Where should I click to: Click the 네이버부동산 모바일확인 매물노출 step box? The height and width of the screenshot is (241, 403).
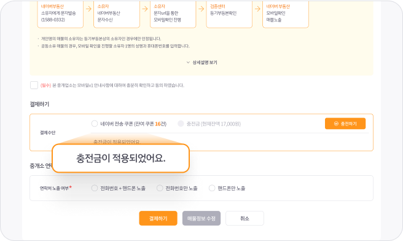point(286,14)
